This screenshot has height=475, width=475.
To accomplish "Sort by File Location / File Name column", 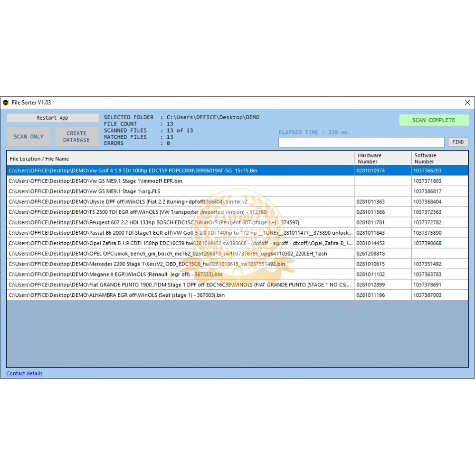I will point(180,159).
